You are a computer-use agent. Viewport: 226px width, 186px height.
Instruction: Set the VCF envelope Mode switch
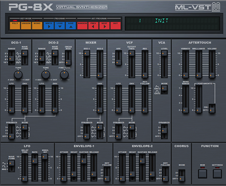(x=132, y=132)
